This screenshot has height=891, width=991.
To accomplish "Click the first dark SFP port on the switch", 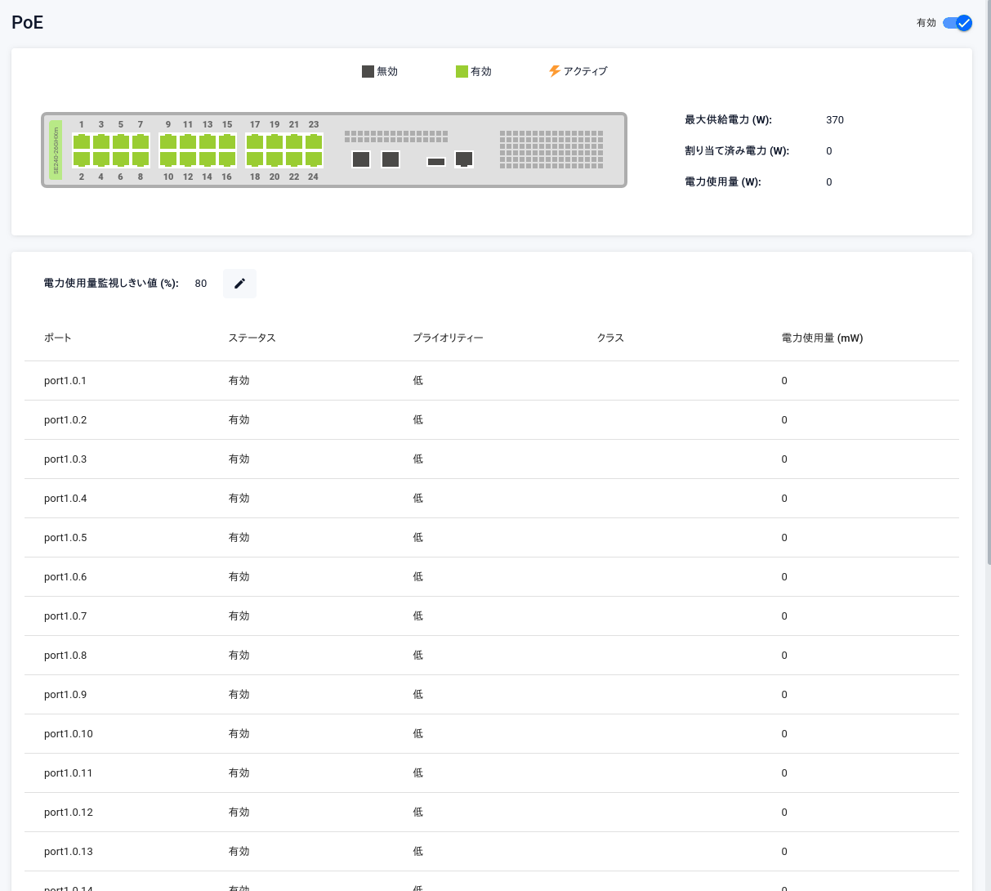I will pos(361,159).
